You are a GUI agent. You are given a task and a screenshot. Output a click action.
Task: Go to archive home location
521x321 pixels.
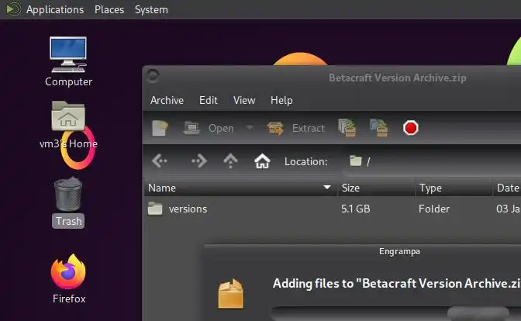(x=262, y=161)
